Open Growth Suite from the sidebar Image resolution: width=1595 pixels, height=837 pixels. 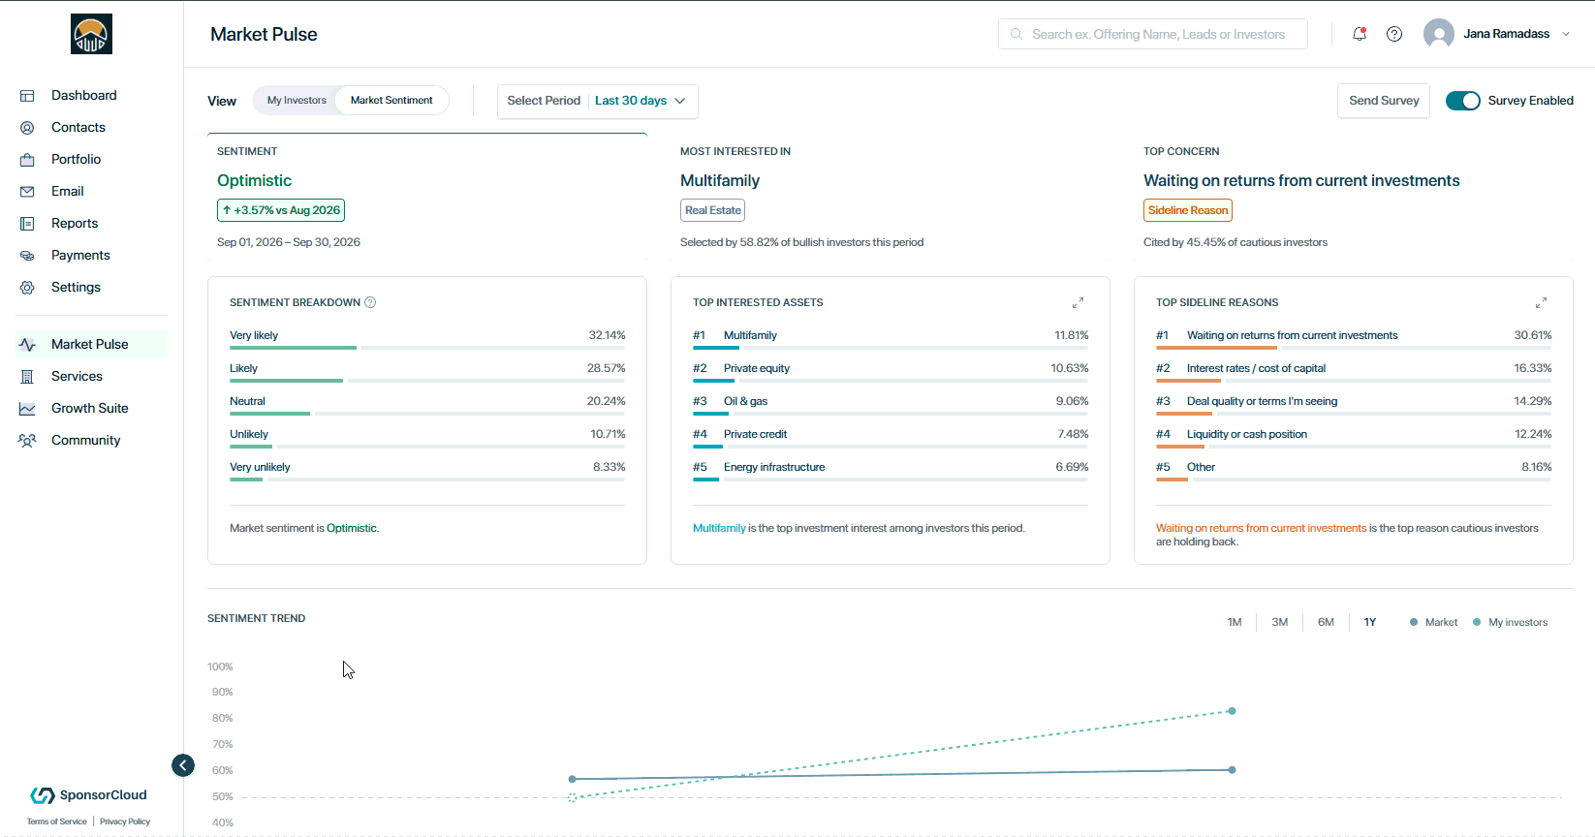91,408
